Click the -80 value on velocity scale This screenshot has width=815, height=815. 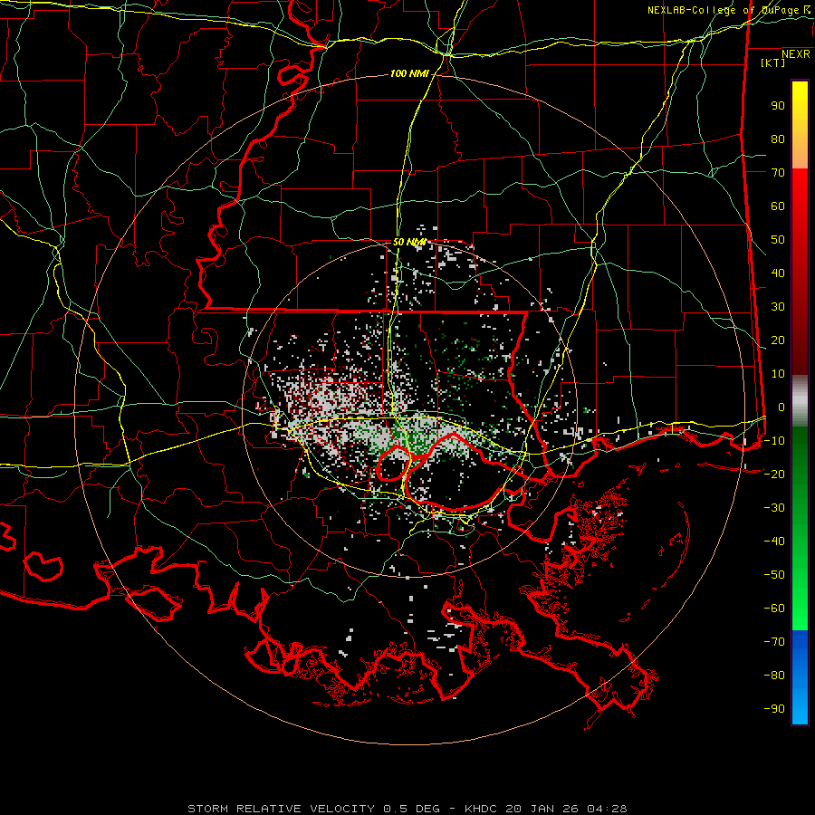774,676
